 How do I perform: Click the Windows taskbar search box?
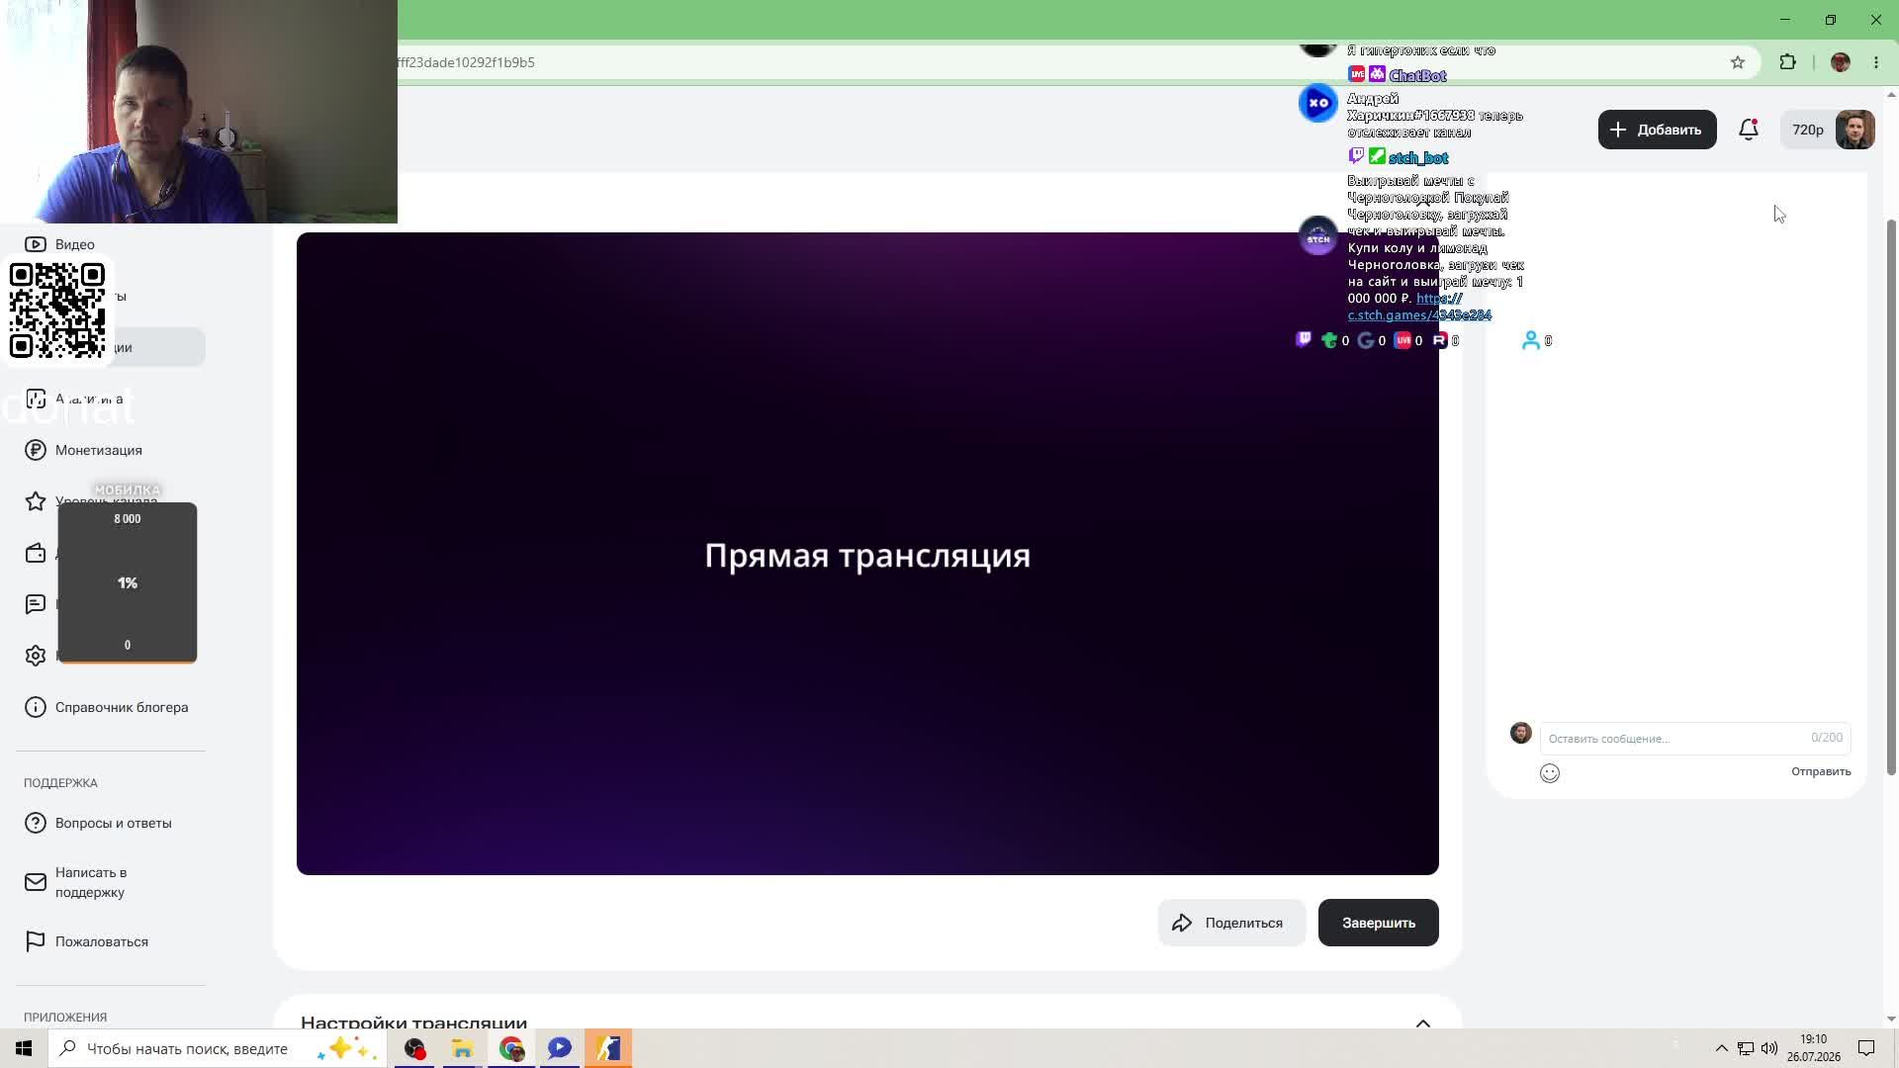click(216, 1048)
